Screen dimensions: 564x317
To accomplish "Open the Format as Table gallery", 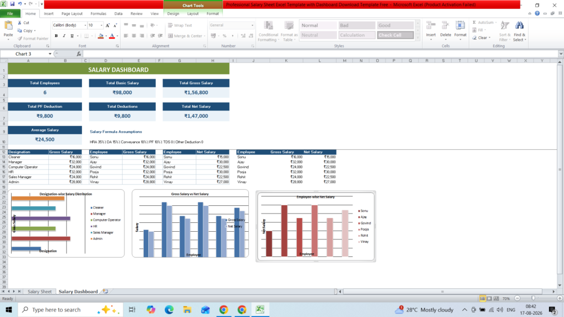I will tap(289, 31).
